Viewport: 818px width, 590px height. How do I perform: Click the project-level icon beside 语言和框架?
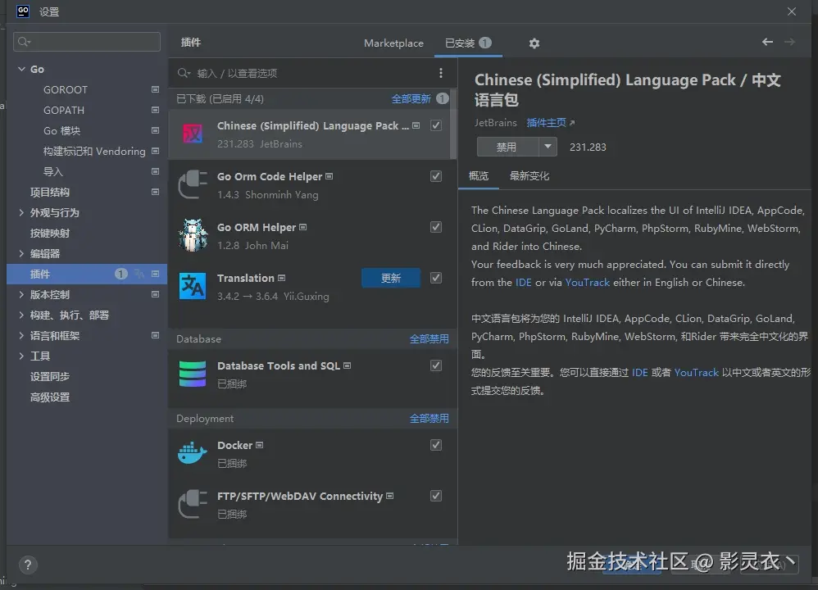coord(155,335)
